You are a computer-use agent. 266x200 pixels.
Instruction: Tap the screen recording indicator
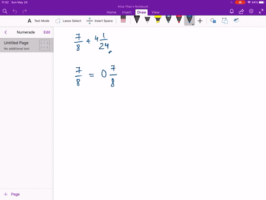tap(240, 2)
